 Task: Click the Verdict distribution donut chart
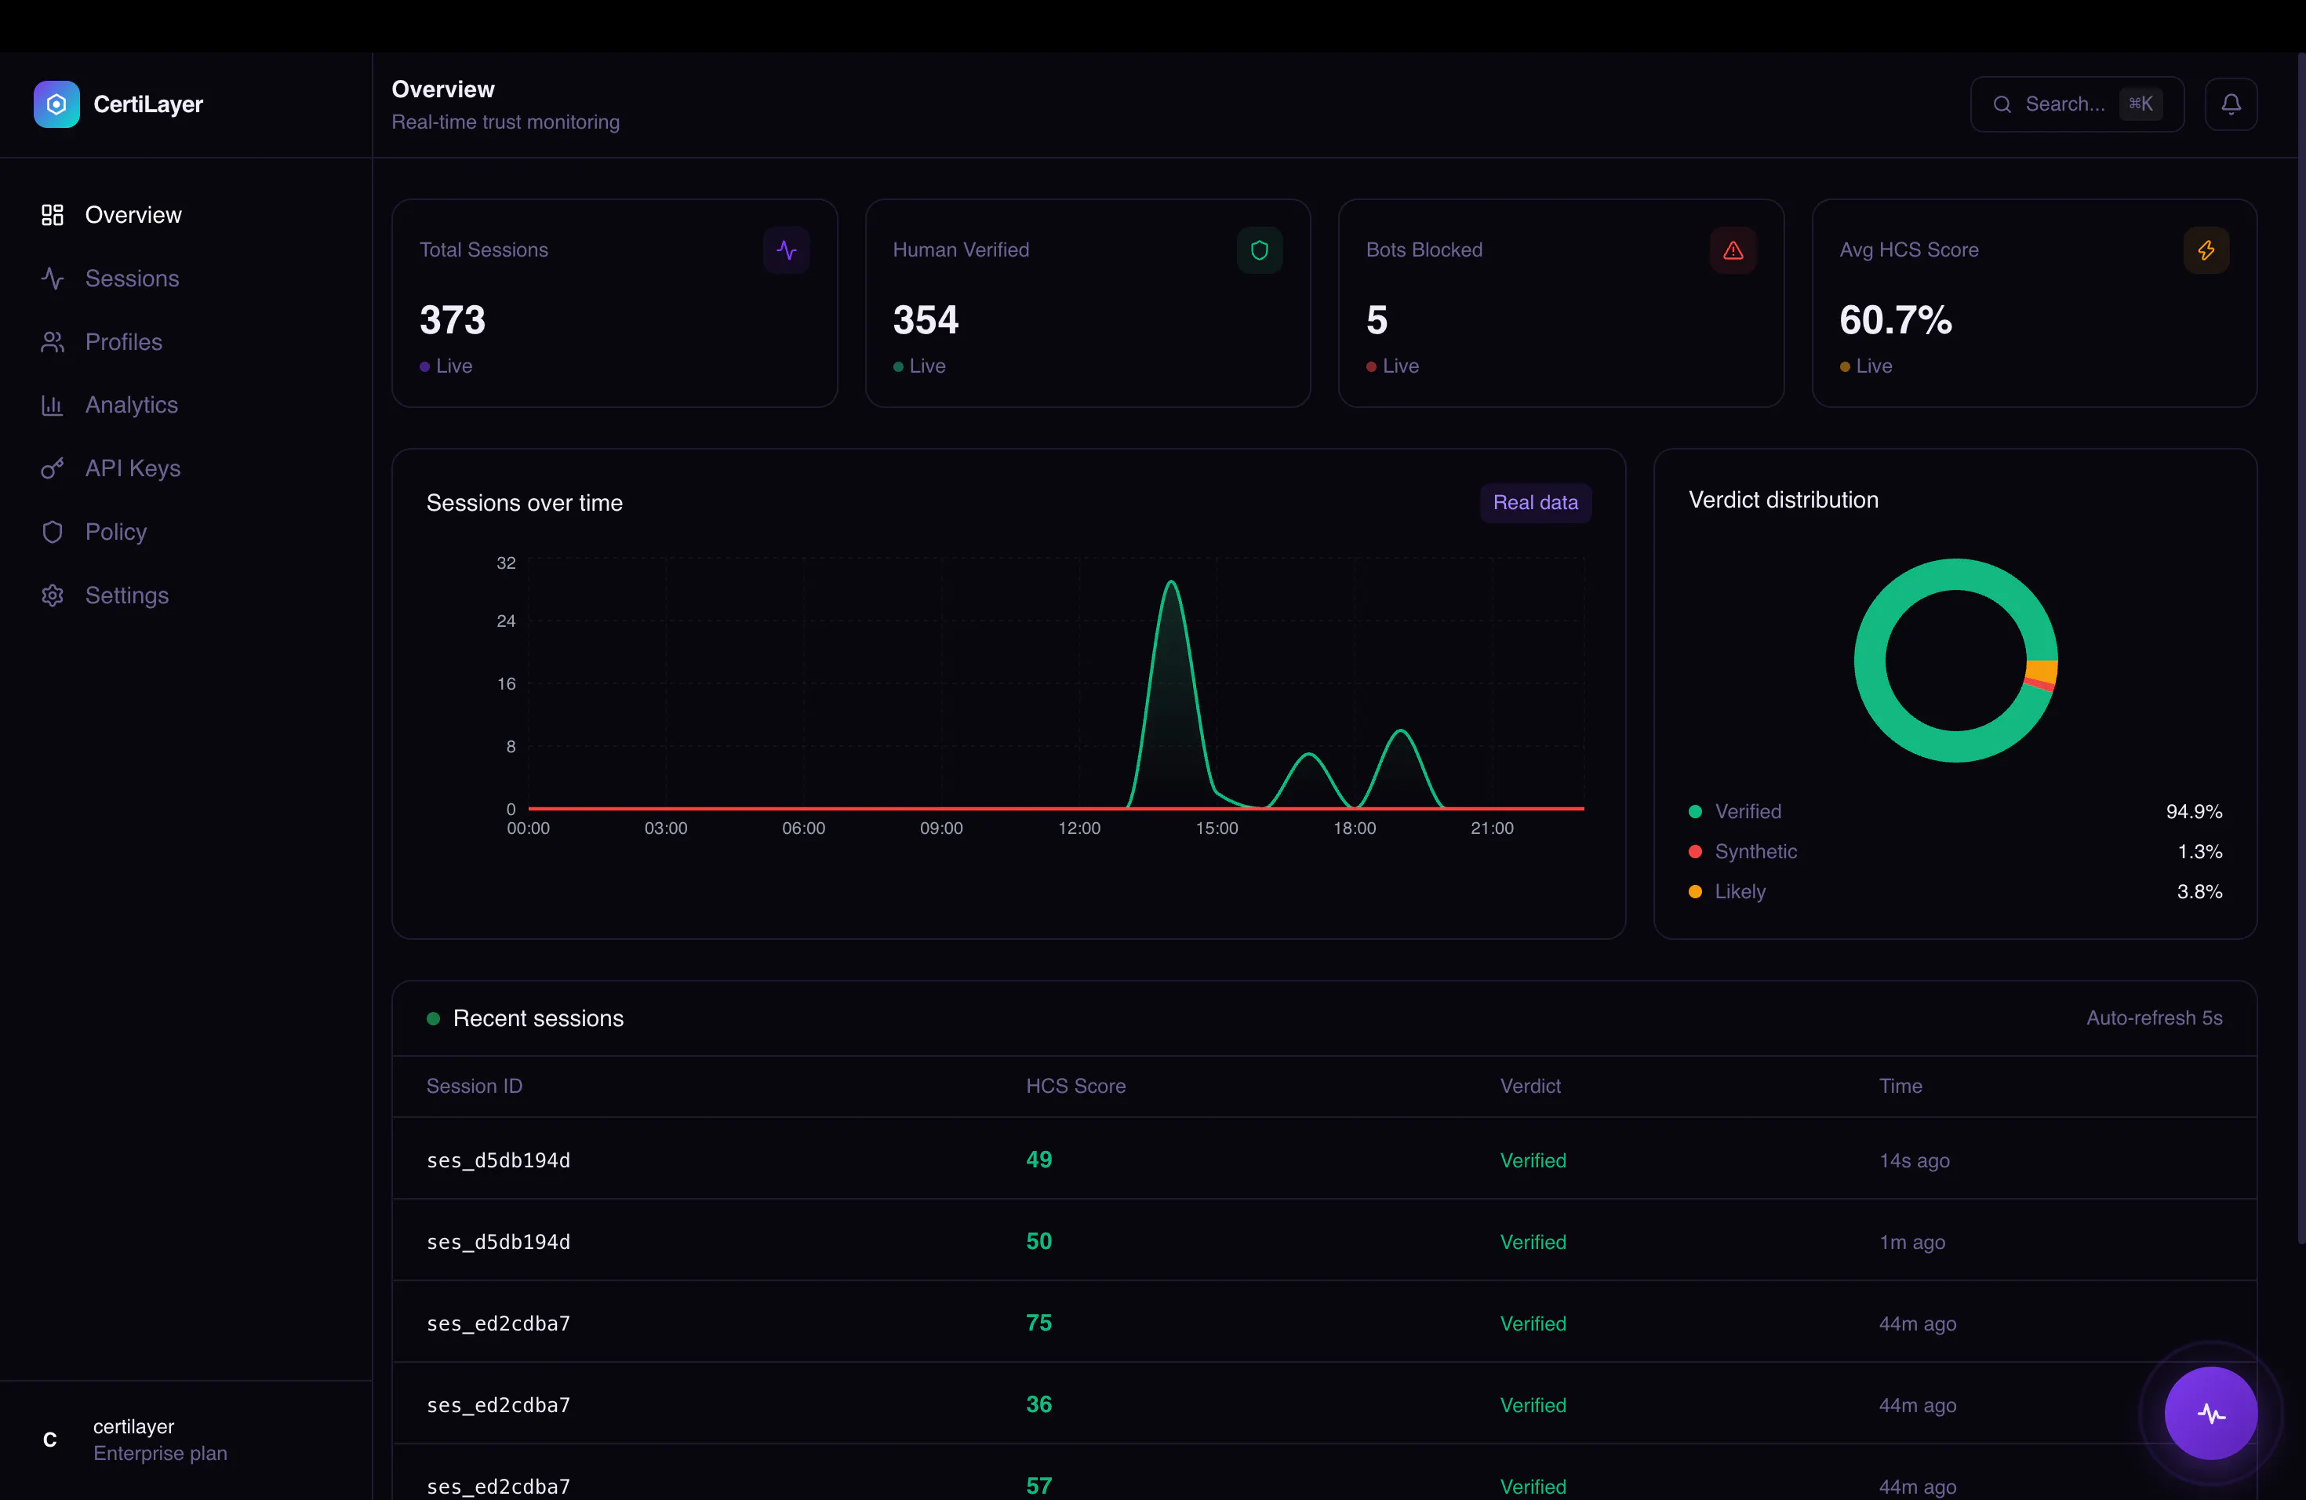[1955, 661]
